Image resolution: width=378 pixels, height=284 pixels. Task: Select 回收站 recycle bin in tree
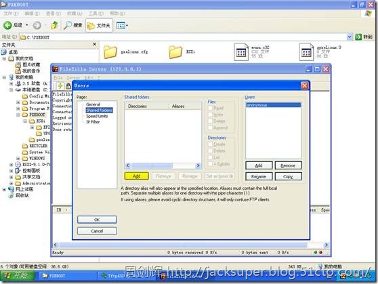(22, 195)
